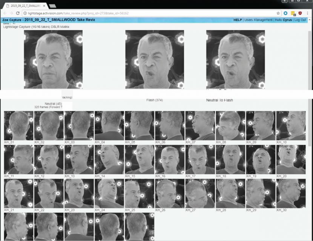Viewport: 313px width, 241px height.
Task: Open the Xm_25 camera thumbnail
Action: click(x=139, y=193)
